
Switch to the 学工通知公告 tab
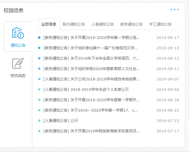pos(160,24)
